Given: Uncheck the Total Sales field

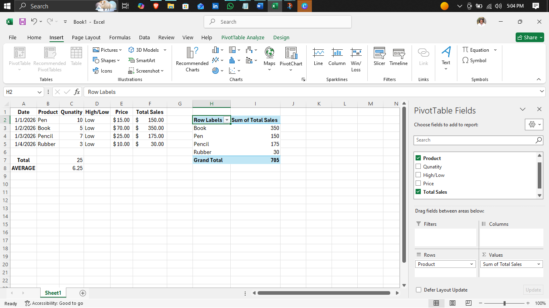Looking at the screenshot, I should click(418, 192).
